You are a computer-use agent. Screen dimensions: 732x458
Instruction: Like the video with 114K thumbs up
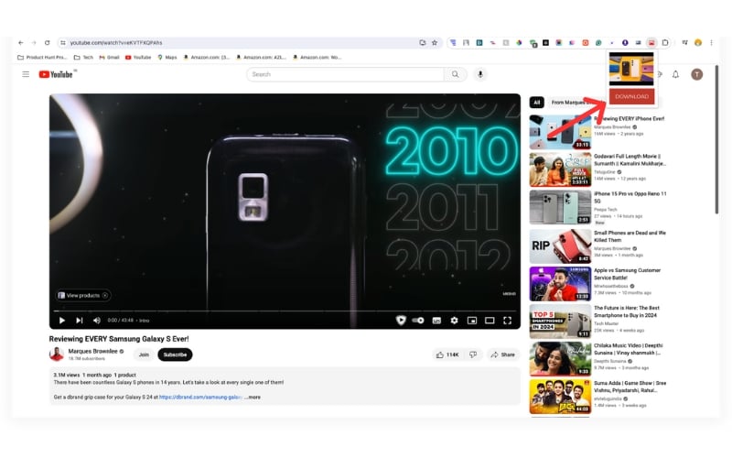click(x=447, y=354)
